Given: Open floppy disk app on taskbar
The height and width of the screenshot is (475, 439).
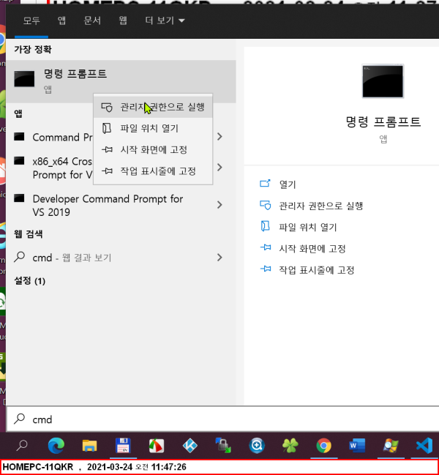Looking at the screenshot, I should tap(123, 446).
